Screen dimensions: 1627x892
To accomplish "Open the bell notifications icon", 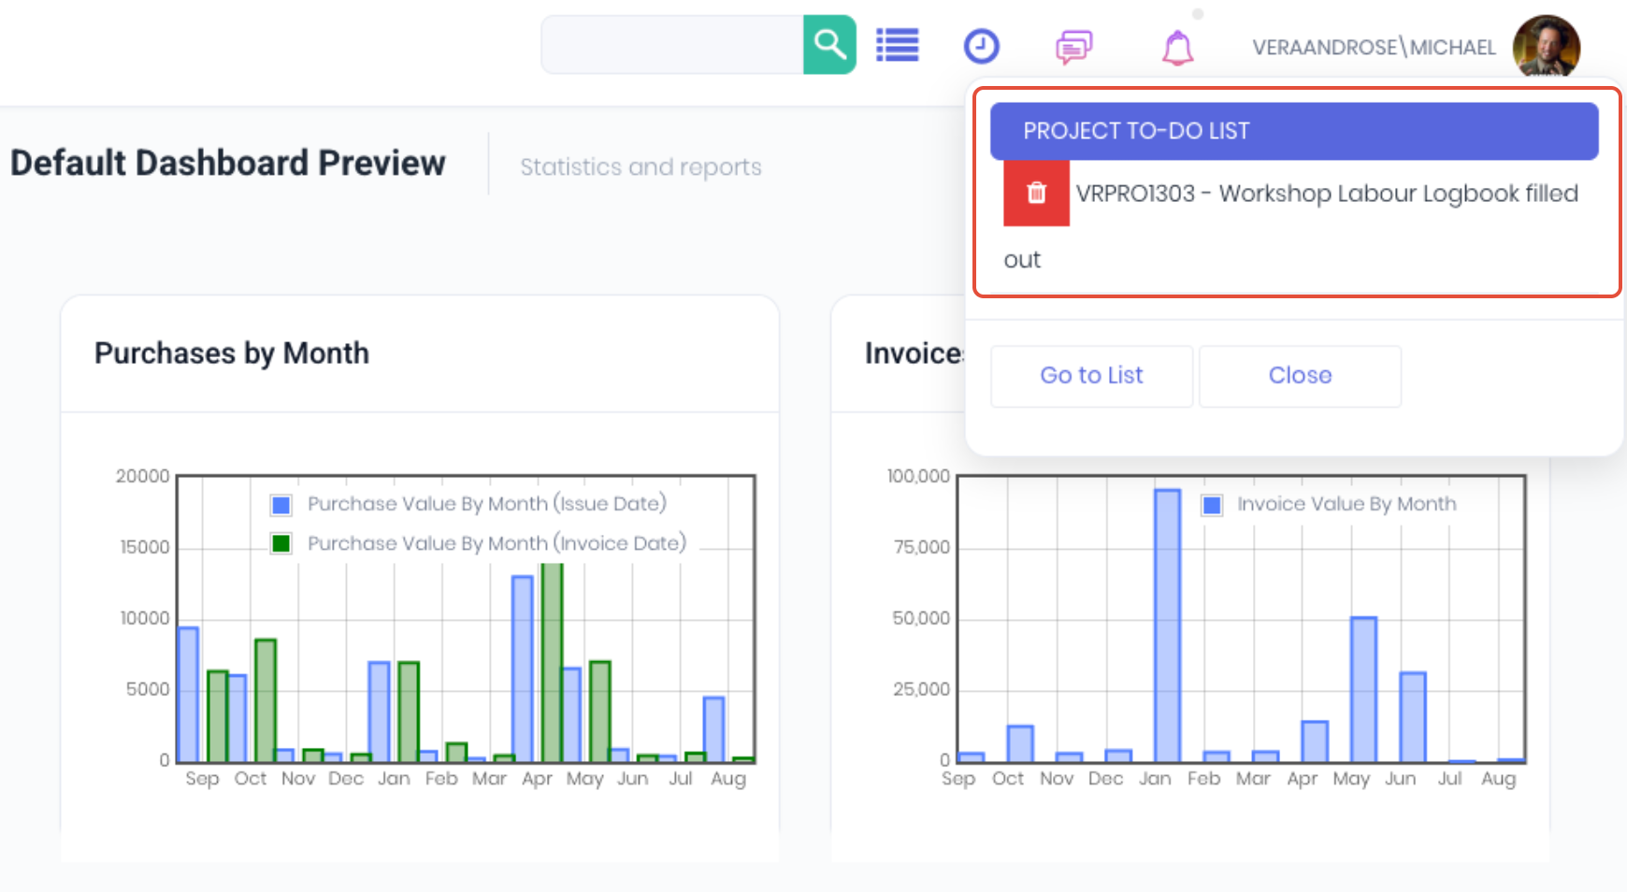I will click(1177, 47).
